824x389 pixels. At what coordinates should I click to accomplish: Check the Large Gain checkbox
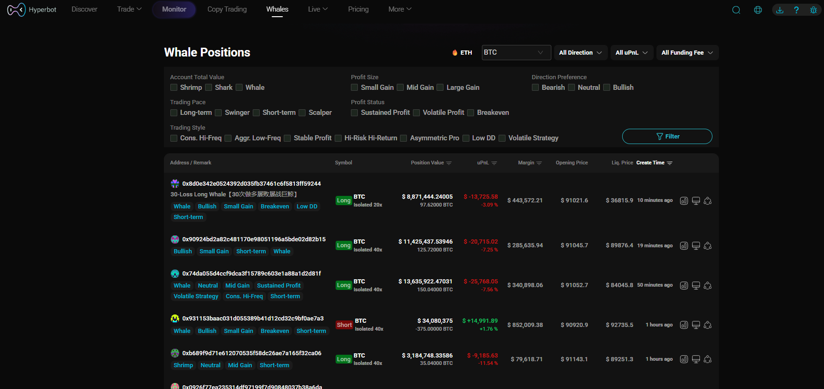pyautogui.click(x=440, y=88)
